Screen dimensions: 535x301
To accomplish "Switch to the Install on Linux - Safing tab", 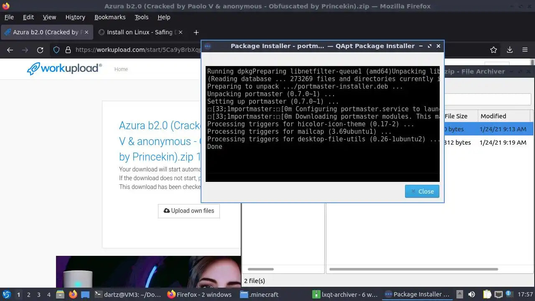I will [141, 32].
